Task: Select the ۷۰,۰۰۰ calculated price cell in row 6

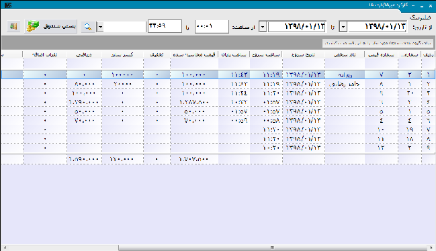Action: [194, 121]
